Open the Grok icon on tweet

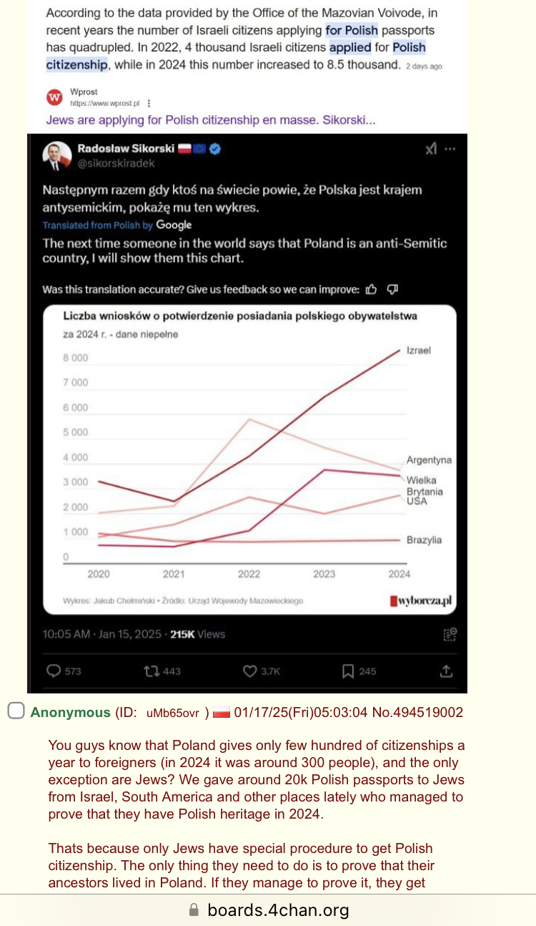pos(431,149)
